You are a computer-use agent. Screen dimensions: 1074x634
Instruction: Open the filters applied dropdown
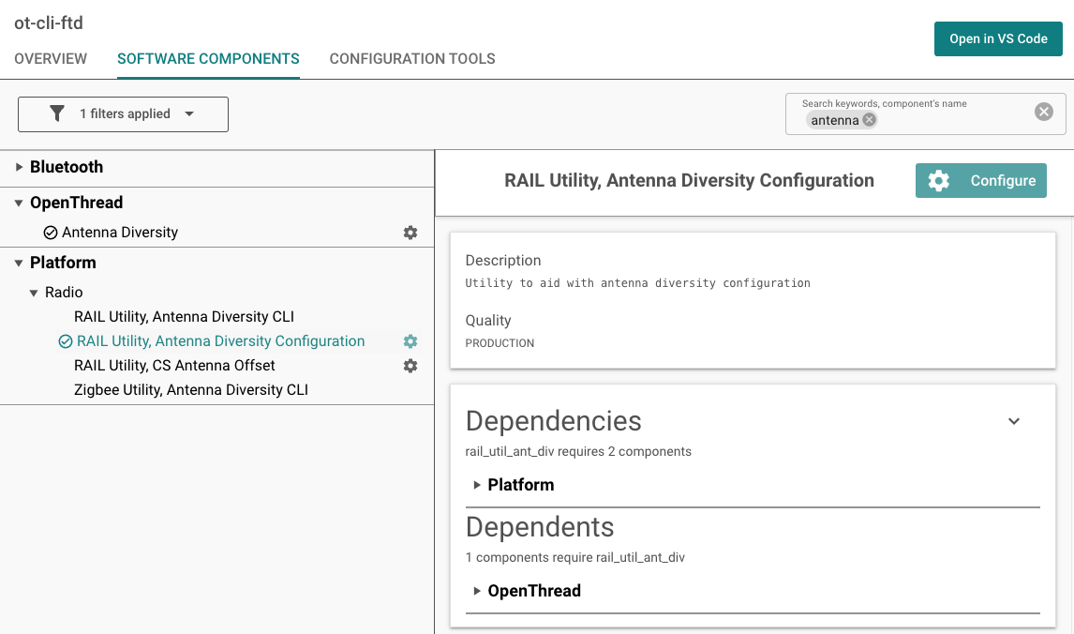pos(189,114)
